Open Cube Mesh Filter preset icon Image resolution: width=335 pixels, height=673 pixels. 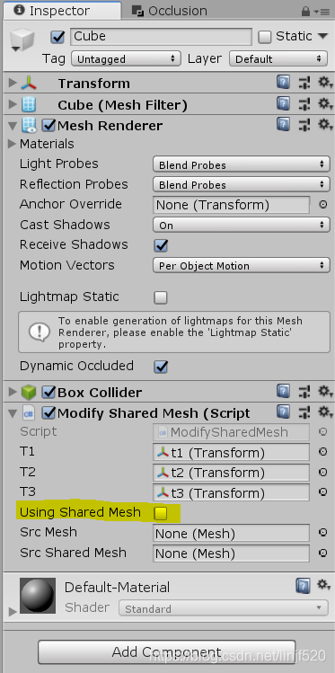(x=304, y=103)
